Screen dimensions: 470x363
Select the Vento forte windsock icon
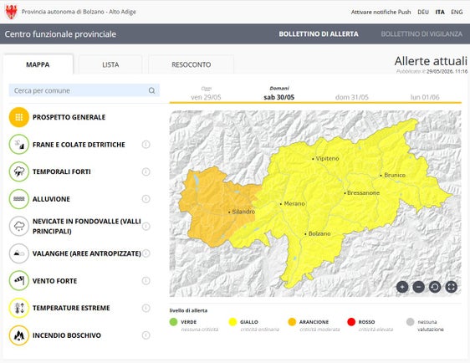click(x=19, y=281)
